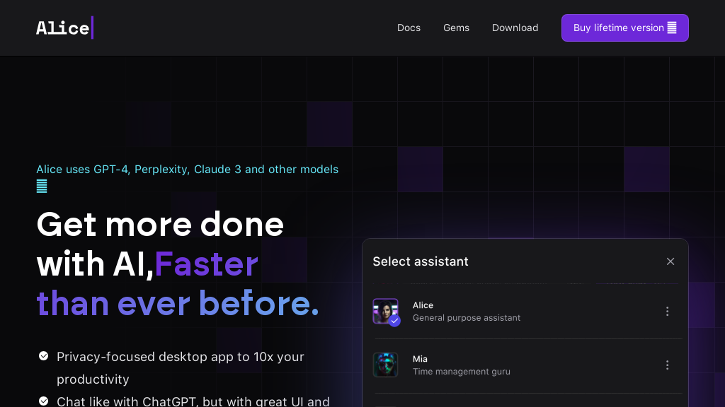Open the Download link in navigation
Screen dimensions: 725x407
click(x=515, y=28)
